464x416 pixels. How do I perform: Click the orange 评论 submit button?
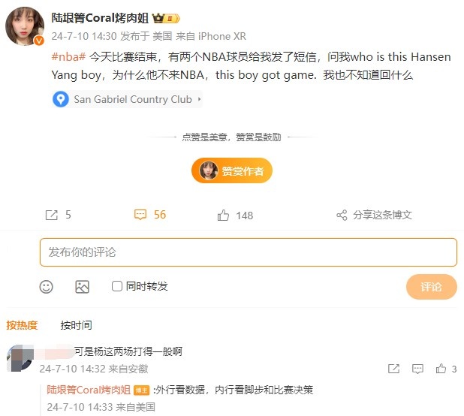pos(432,287)
